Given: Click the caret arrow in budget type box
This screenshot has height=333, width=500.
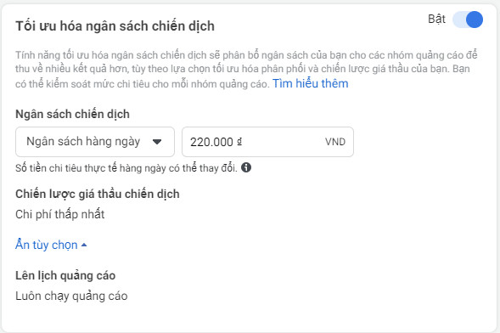Looking at the screenshot, I should [157, 142].
